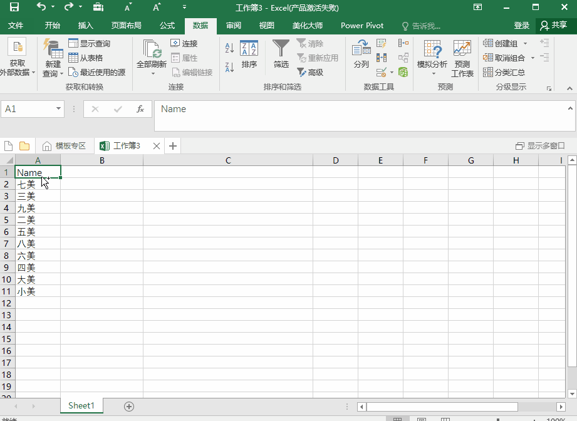
Task: Expand the formula bar chevron
Action: click(570, 108)
